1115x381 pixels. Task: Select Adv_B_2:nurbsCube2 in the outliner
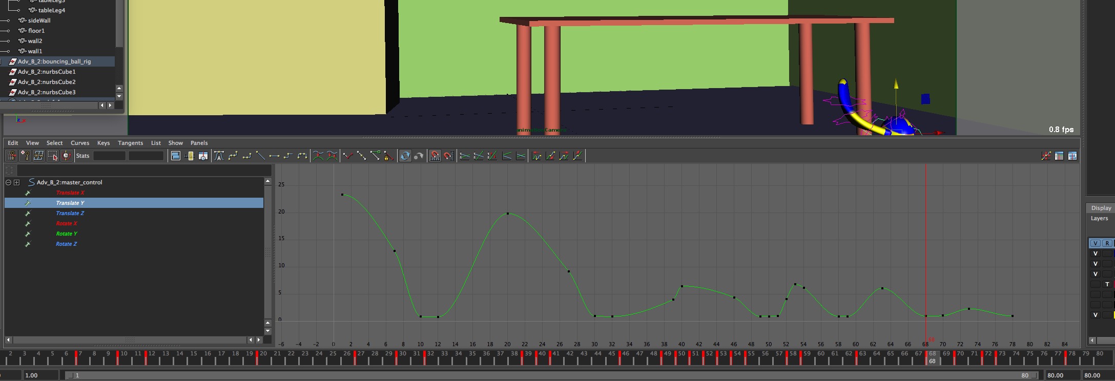click(x=47, y=82)
